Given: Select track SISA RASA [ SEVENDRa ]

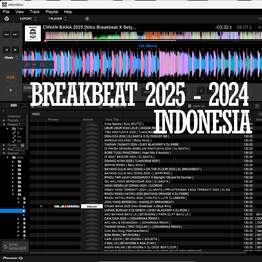Looking at the screenshot, I should coord(122,235).
